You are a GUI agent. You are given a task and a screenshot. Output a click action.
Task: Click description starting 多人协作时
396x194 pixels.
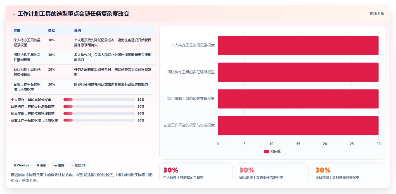pyautogui.click(x=113, y=57)
